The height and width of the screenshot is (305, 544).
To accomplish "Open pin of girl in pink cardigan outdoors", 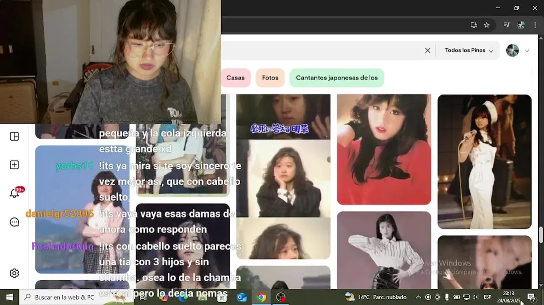I will pos(82,209).
